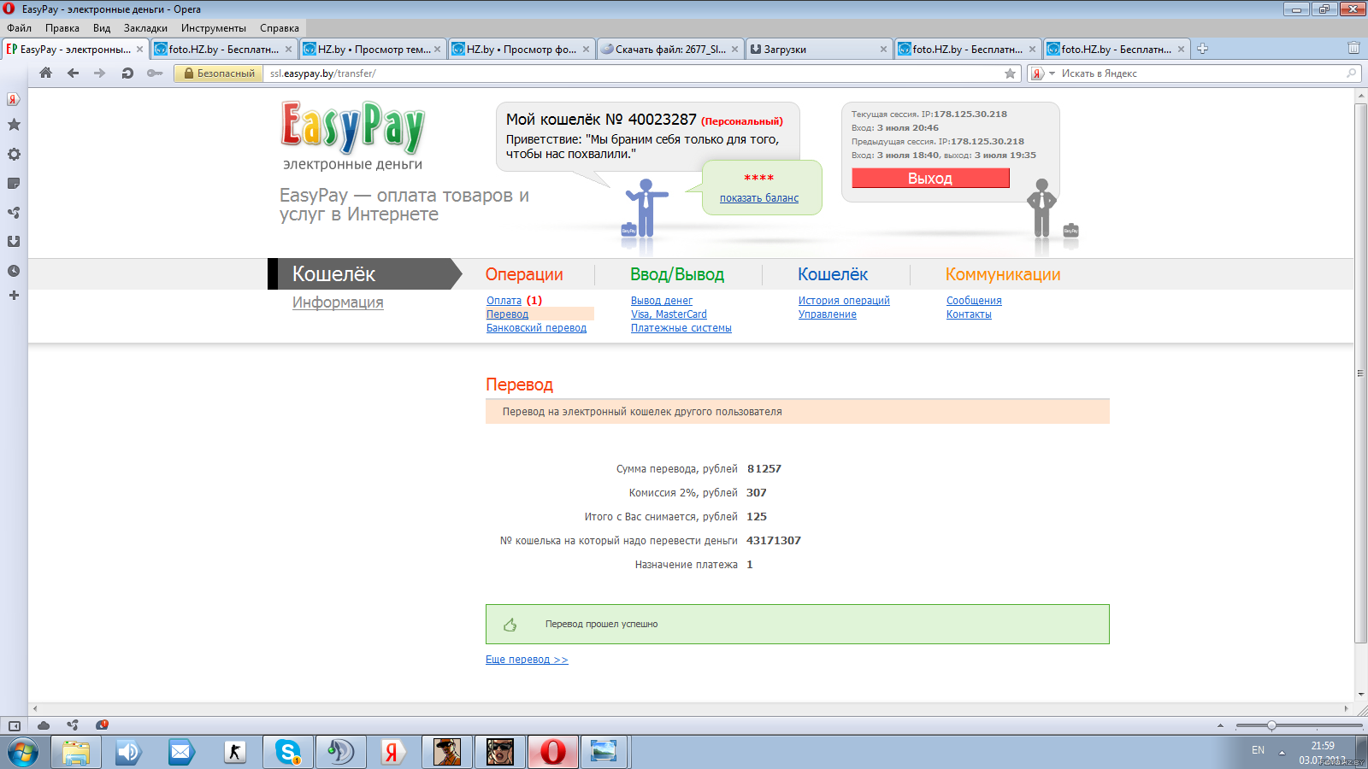Open Skype from the taskbar
This screenshot has width=1368, height=769.
point(288,752)
